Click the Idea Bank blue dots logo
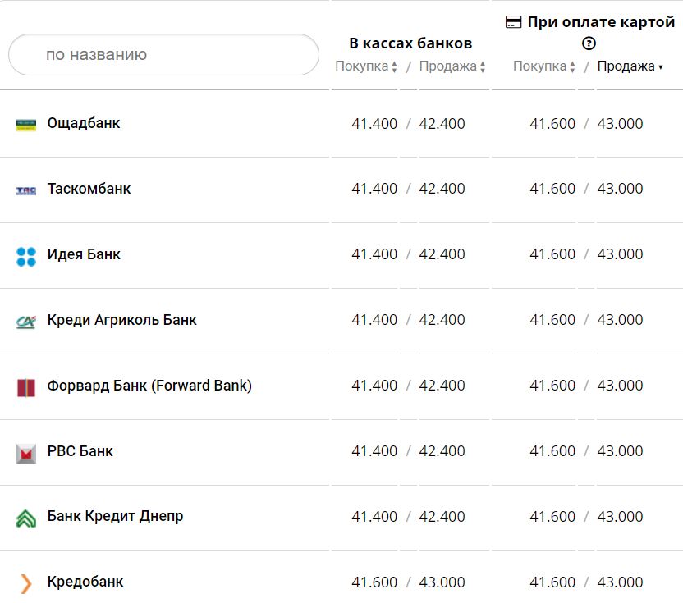The height and width of the screenshot is (603, 683). [x=26, y=256]
